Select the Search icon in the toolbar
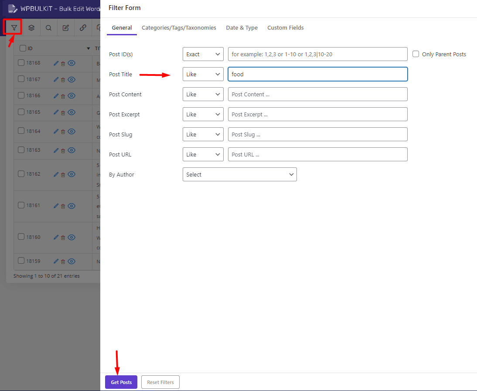Image resolution: width=477 pixels, height=391 pixels. [48, 27]
